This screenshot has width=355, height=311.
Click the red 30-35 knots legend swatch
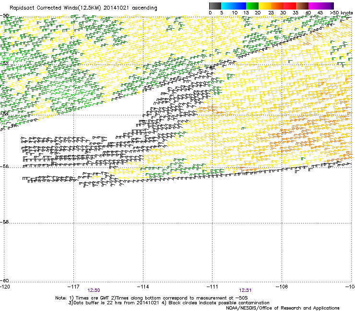(290, 6)
